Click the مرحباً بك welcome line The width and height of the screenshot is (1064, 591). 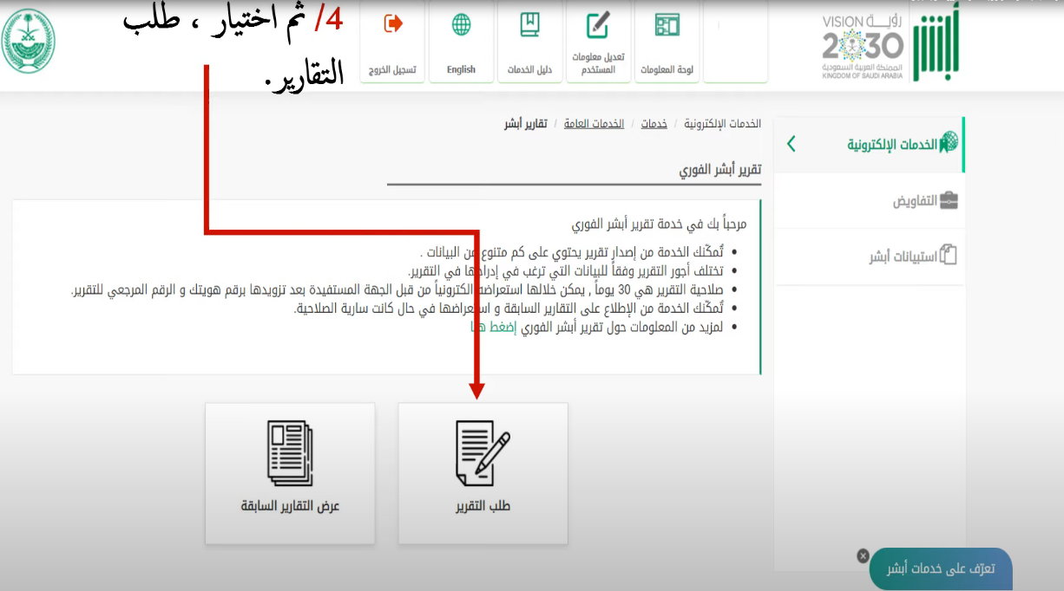click(x=659, y=224)
